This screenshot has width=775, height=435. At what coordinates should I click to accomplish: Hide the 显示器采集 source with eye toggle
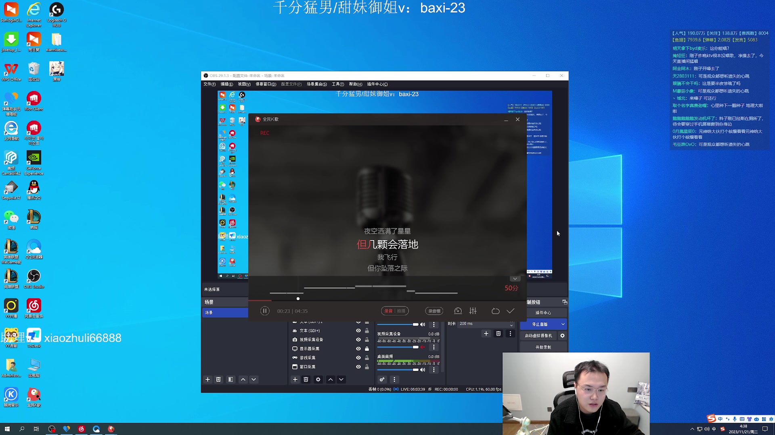coord(358,348)
